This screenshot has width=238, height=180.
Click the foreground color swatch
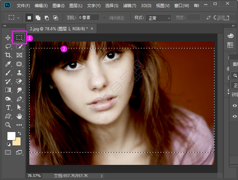(11, 136)
